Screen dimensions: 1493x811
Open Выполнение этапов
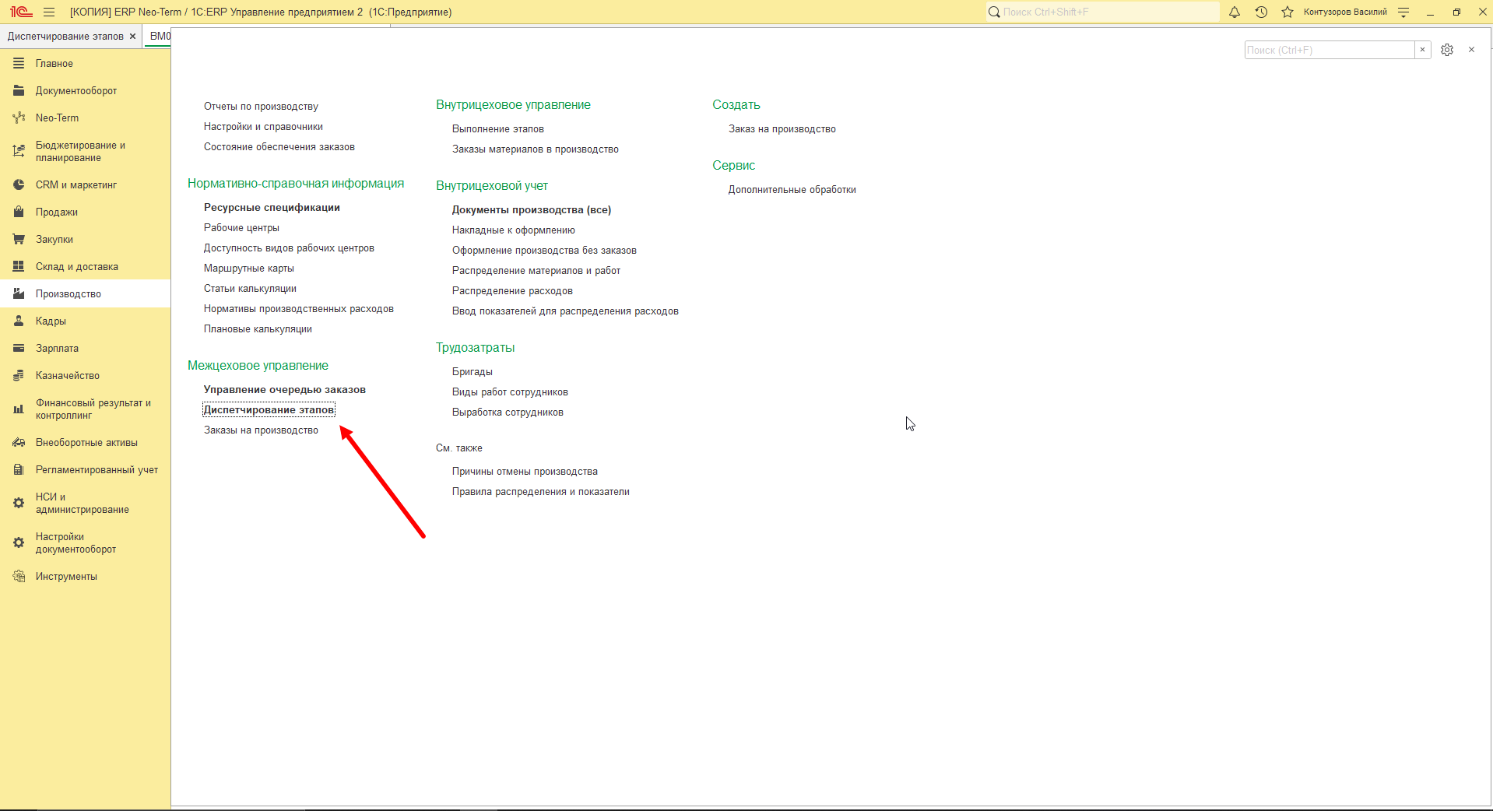click(498, 129)
